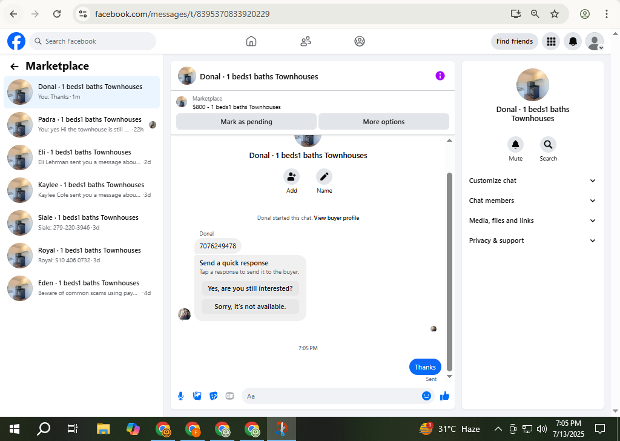
Task: Expand Chat members section
Action: pos(532,201)
